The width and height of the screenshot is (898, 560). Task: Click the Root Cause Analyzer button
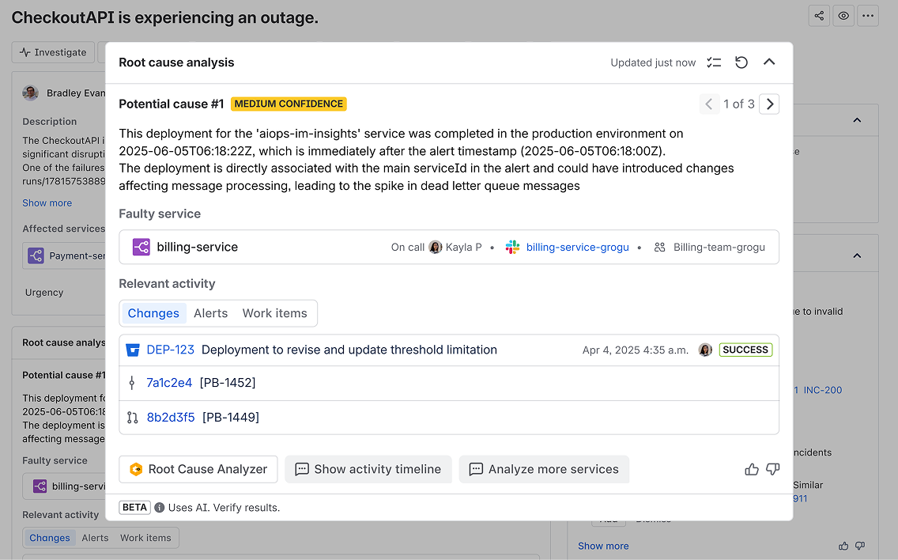198,469
